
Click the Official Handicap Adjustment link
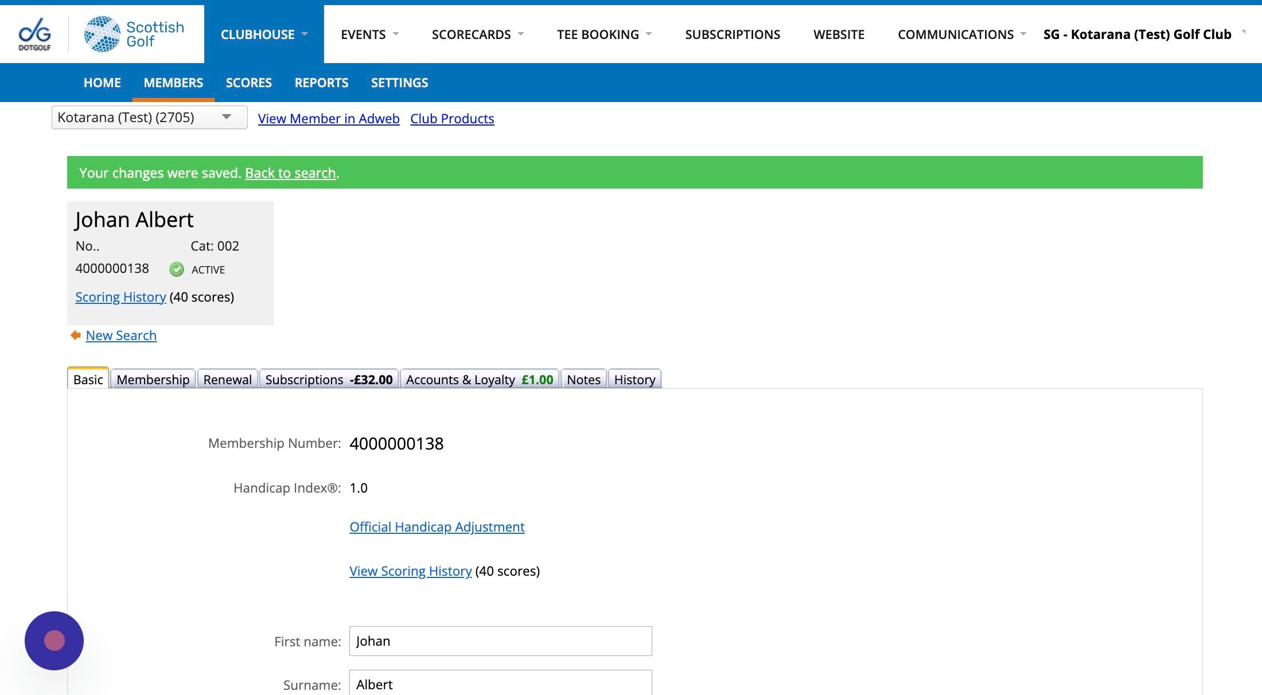pyautogui.click(x=437, y=527)
